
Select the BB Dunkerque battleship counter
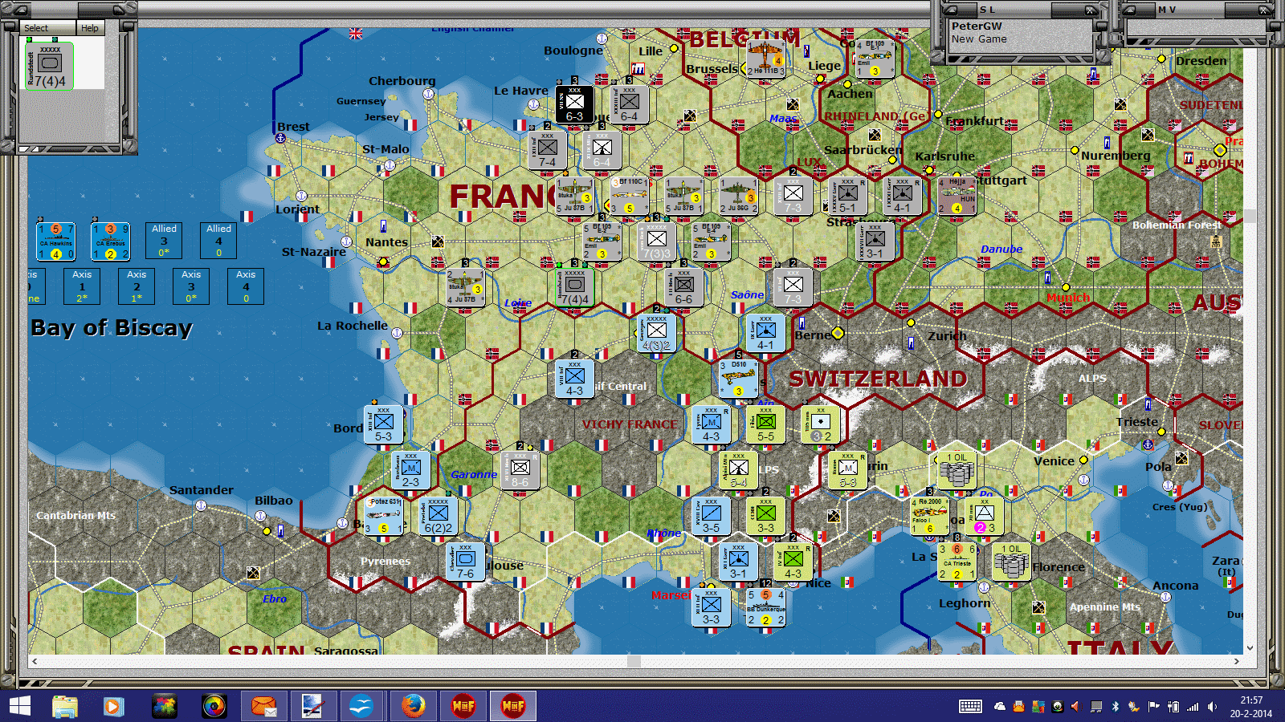click(x=766, y=607)
